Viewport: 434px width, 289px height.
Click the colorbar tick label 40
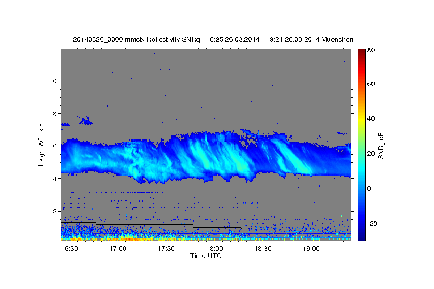(x=372, y=118)
